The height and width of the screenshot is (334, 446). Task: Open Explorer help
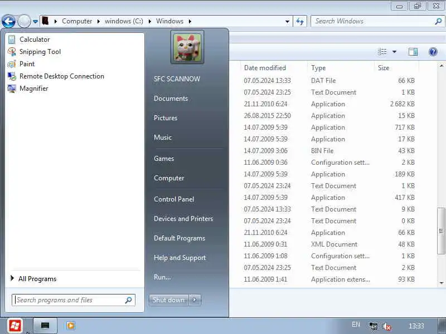coord(433,52)
